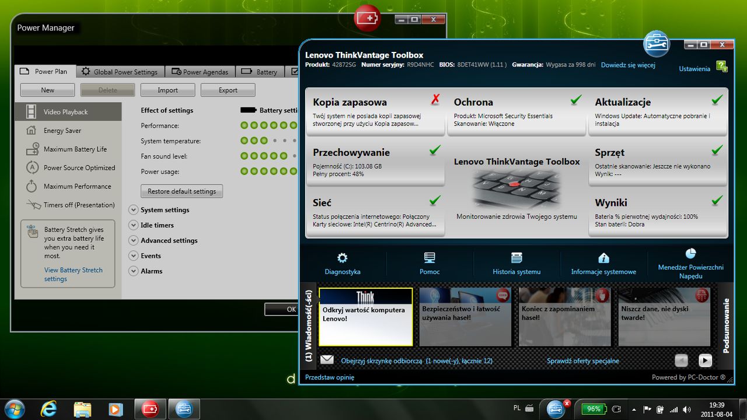Click Przedstaw opinię link
The image size is (747, 420).
pyautogui.click(x=329, y=377)
